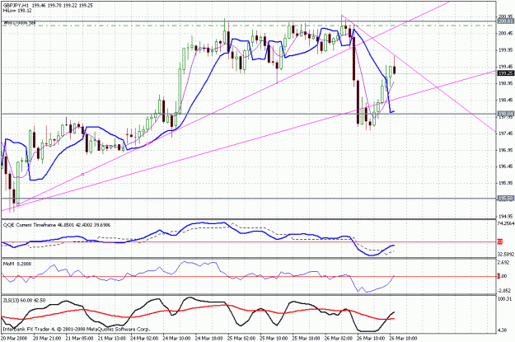Viewport: 515px width, 342px height.
Task: Click the QQE scale value 74.2564
Action: click(x=506, y=223)
